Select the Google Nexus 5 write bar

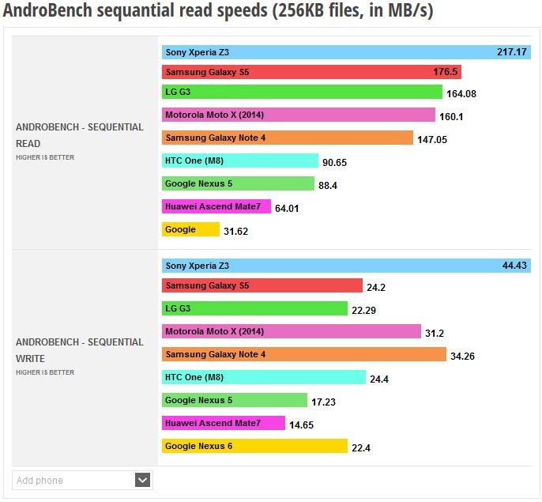[x=235, y=400]
